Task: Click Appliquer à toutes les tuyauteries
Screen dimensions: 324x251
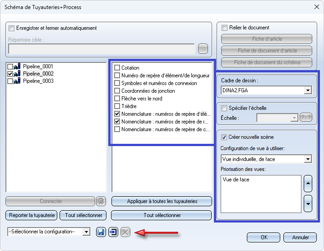Action: pos(162,201)
